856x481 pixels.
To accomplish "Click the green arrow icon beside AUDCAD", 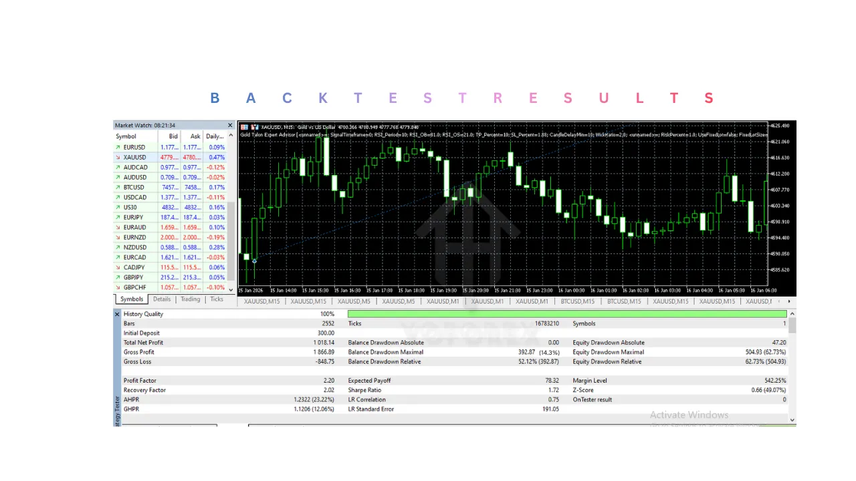I will tap(118, 167).
